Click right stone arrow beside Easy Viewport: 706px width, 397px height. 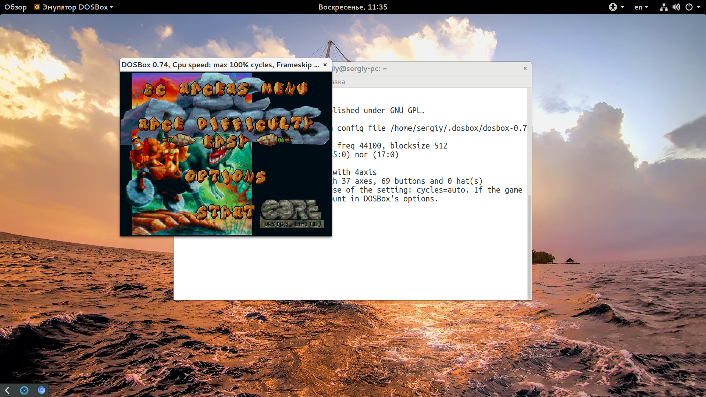(273, 140)
